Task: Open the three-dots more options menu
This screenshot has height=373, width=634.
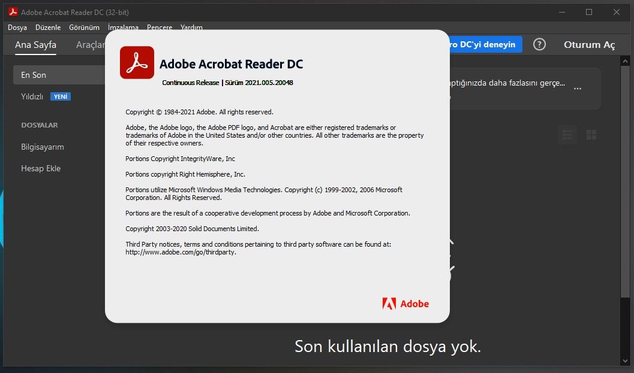Action: (x=578, y=89)
